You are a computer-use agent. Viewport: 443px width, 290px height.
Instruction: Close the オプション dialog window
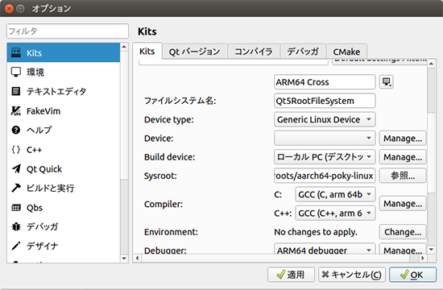(9, 9)
